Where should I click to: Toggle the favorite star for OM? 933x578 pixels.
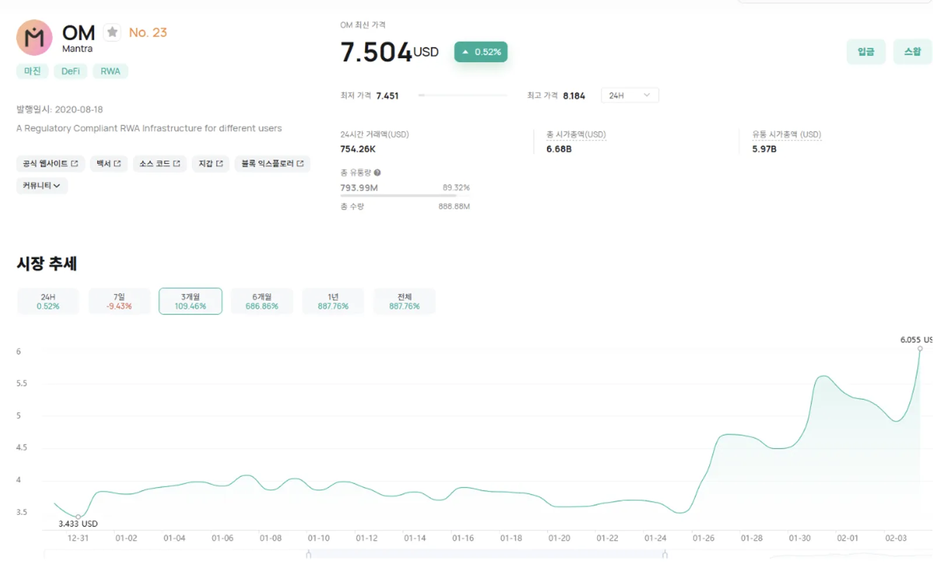(x=112, y=32)
